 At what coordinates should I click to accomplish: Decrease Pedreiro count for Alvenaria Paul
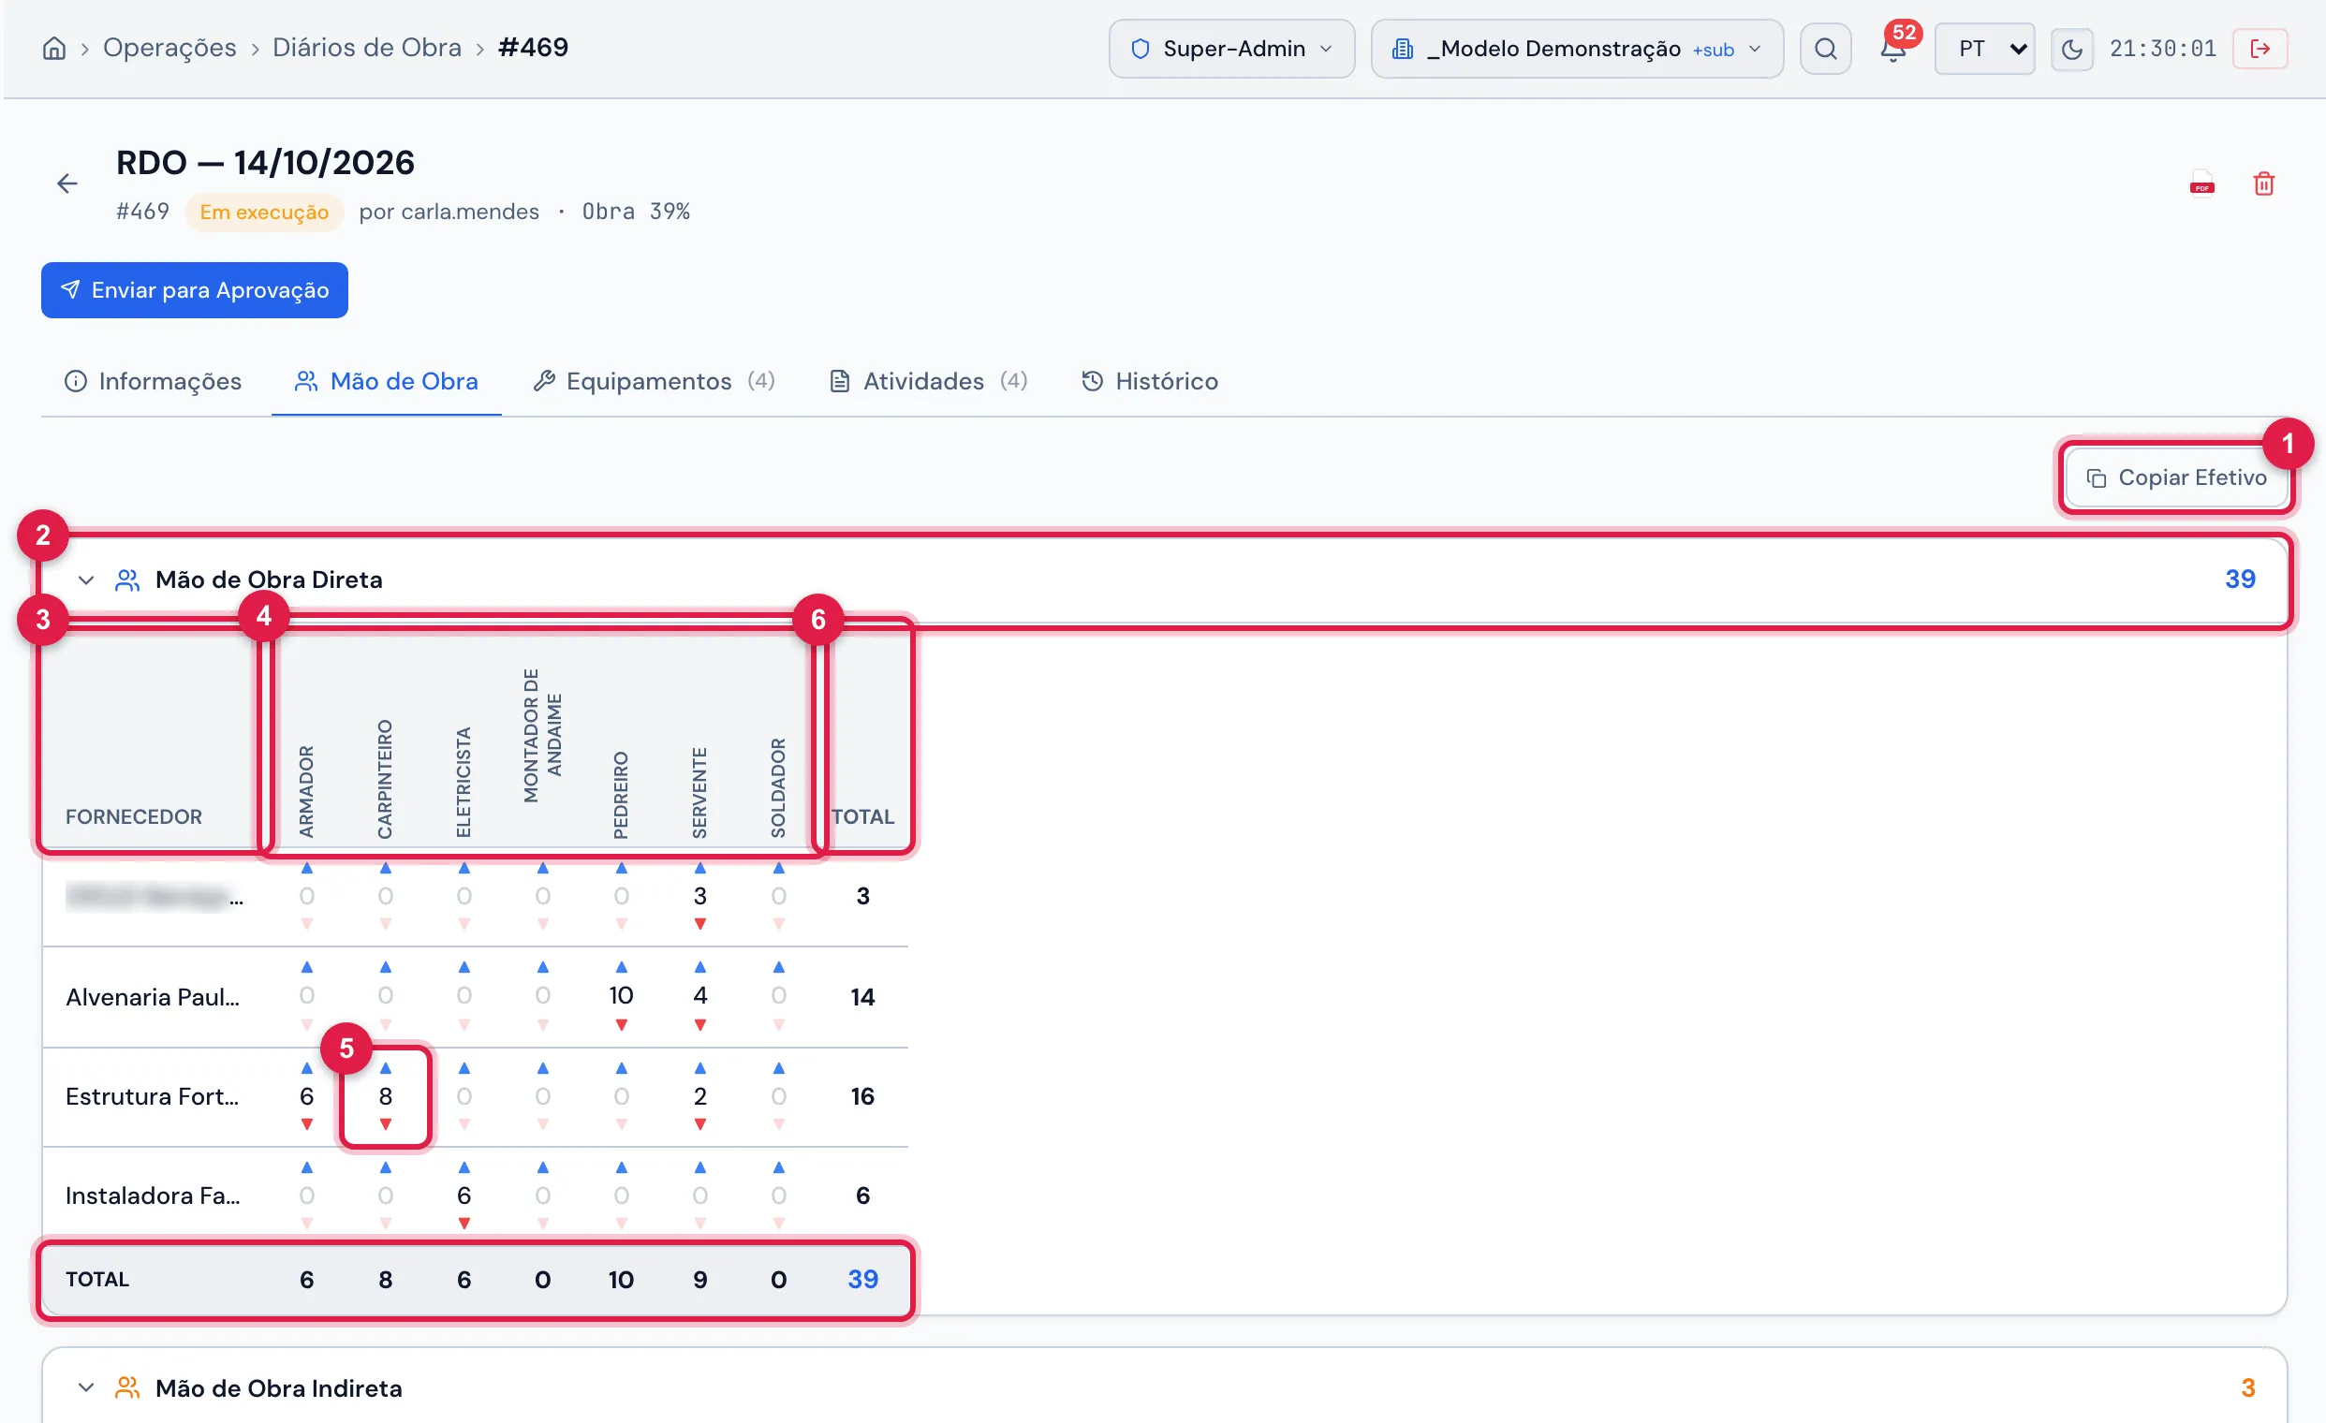(621, 1025)
